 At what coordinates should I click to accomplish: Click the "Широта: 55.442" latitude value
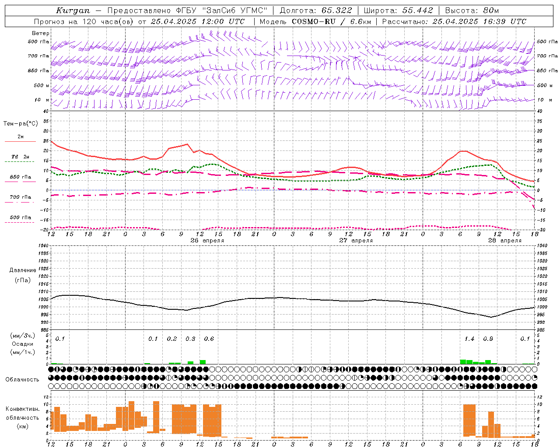[399, 10]
